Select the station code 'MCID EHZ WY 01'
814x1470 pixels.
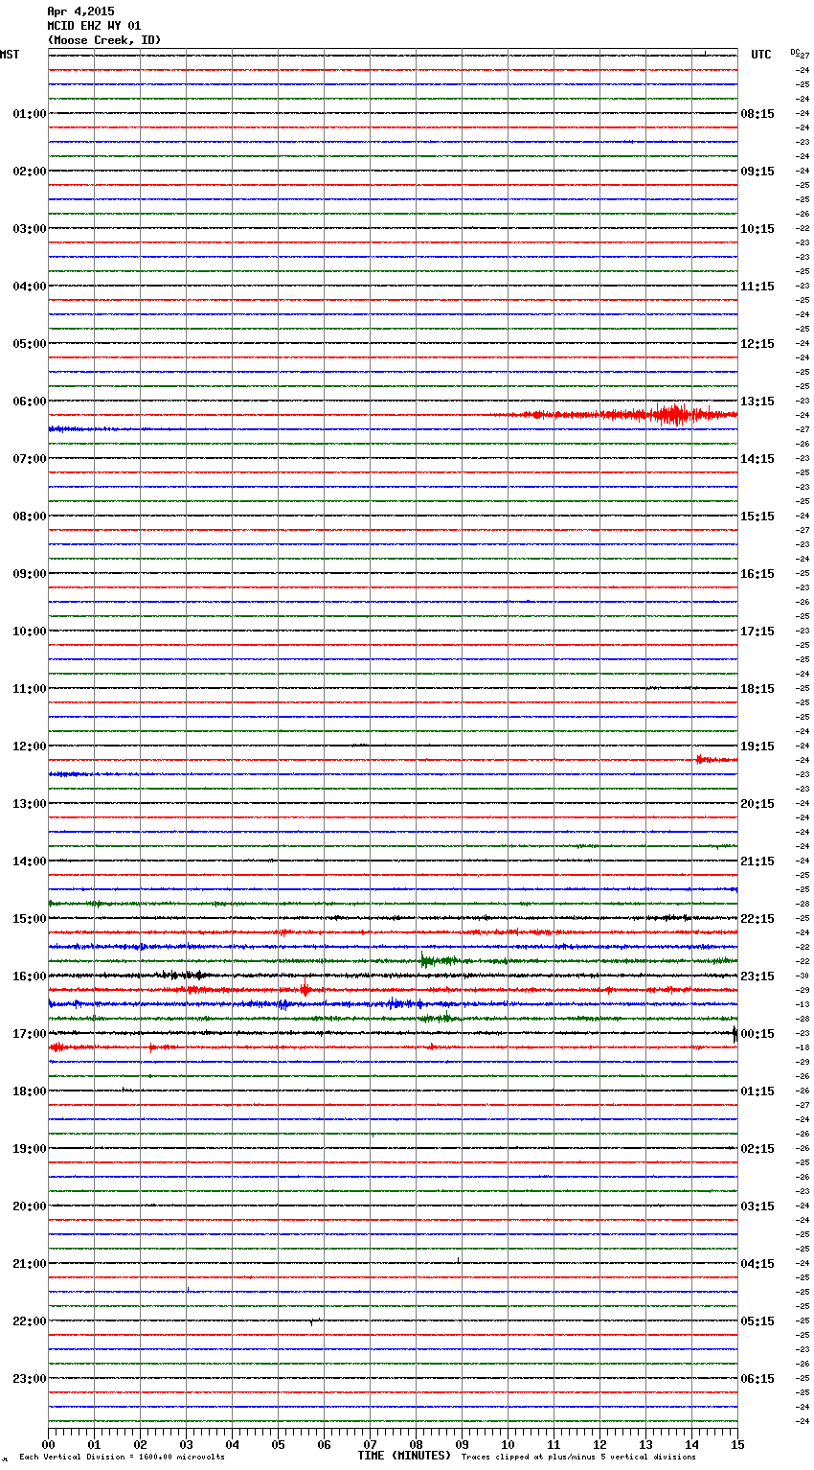[94, 26]
